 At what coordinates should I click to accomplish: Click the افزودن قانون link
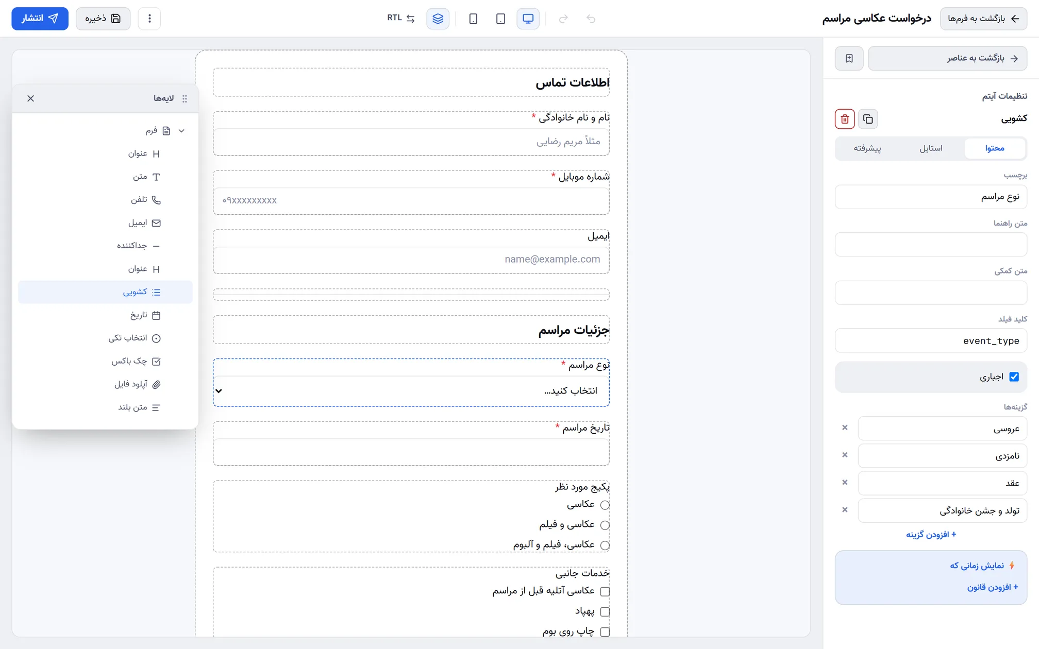(993, 587)
